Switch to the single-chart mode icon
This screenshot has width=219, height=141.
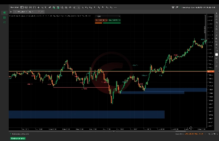[34, 7]
